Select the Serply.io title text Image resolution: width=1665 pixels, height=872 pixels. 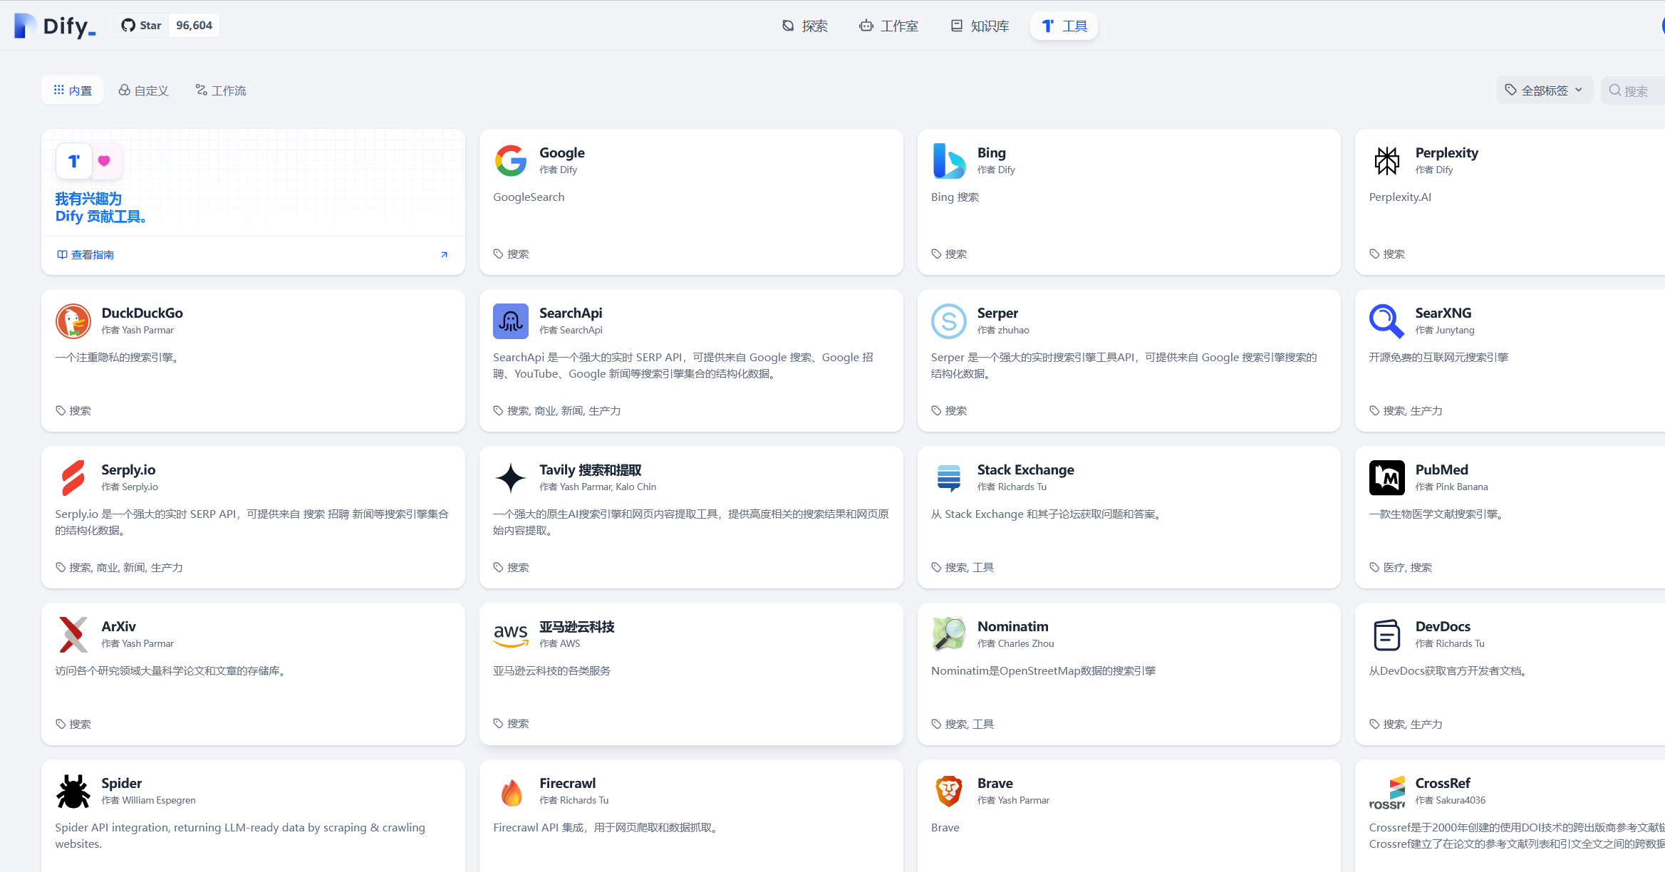128,469
